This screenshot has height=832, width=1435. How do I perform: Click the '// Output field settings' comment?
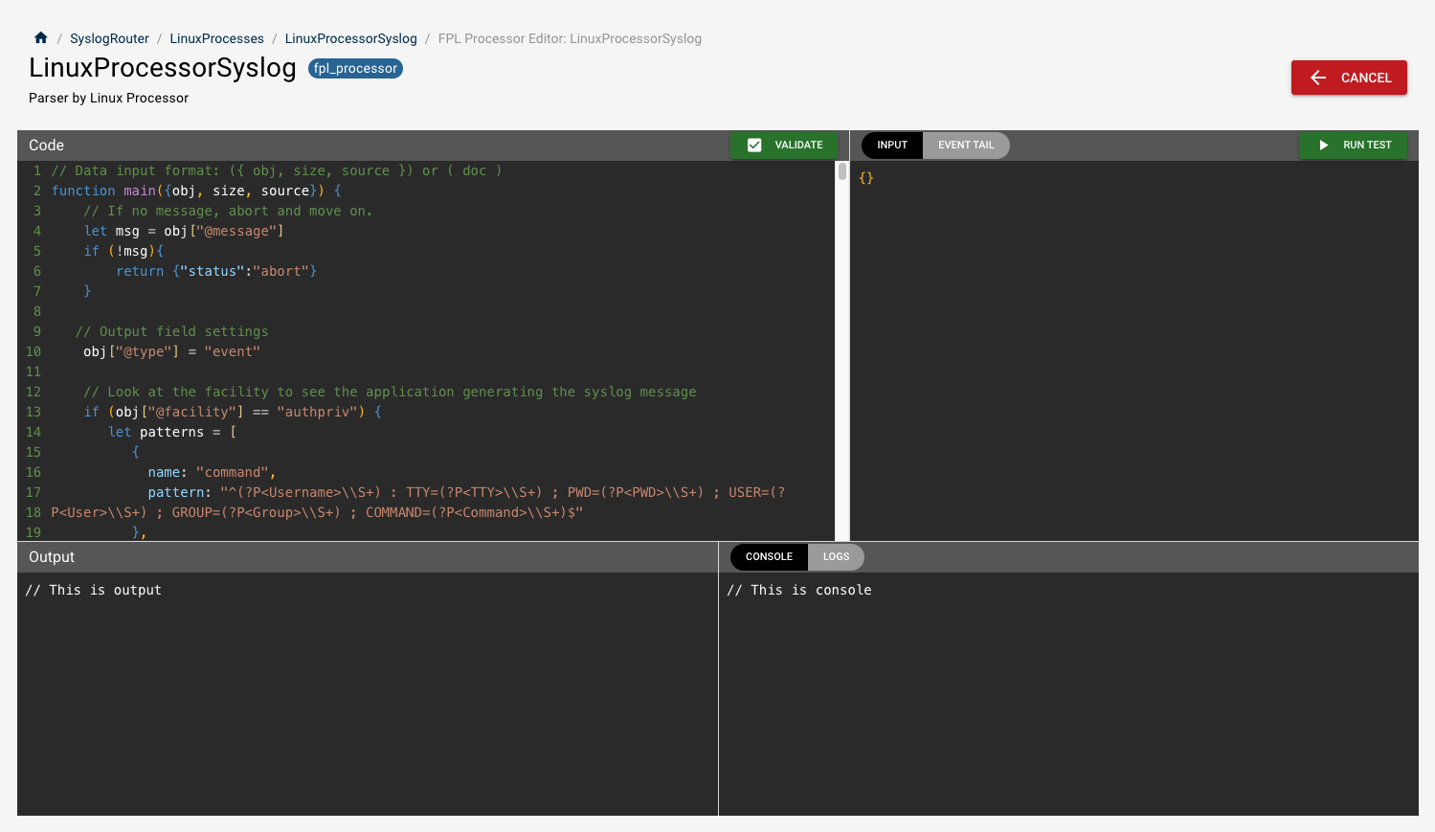tap(172, 332)
